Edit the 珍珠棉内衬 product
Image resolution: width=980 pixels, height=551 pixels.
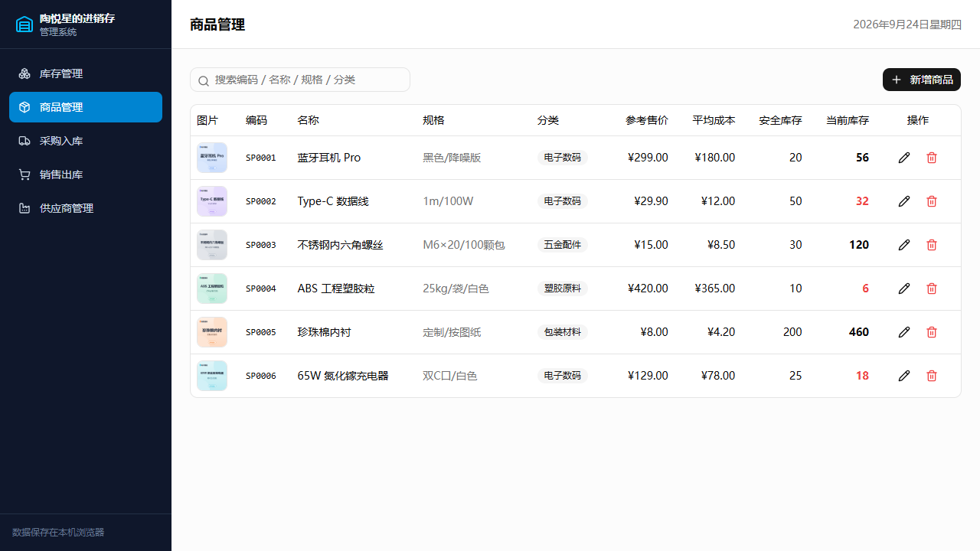(x=904, y=332)
